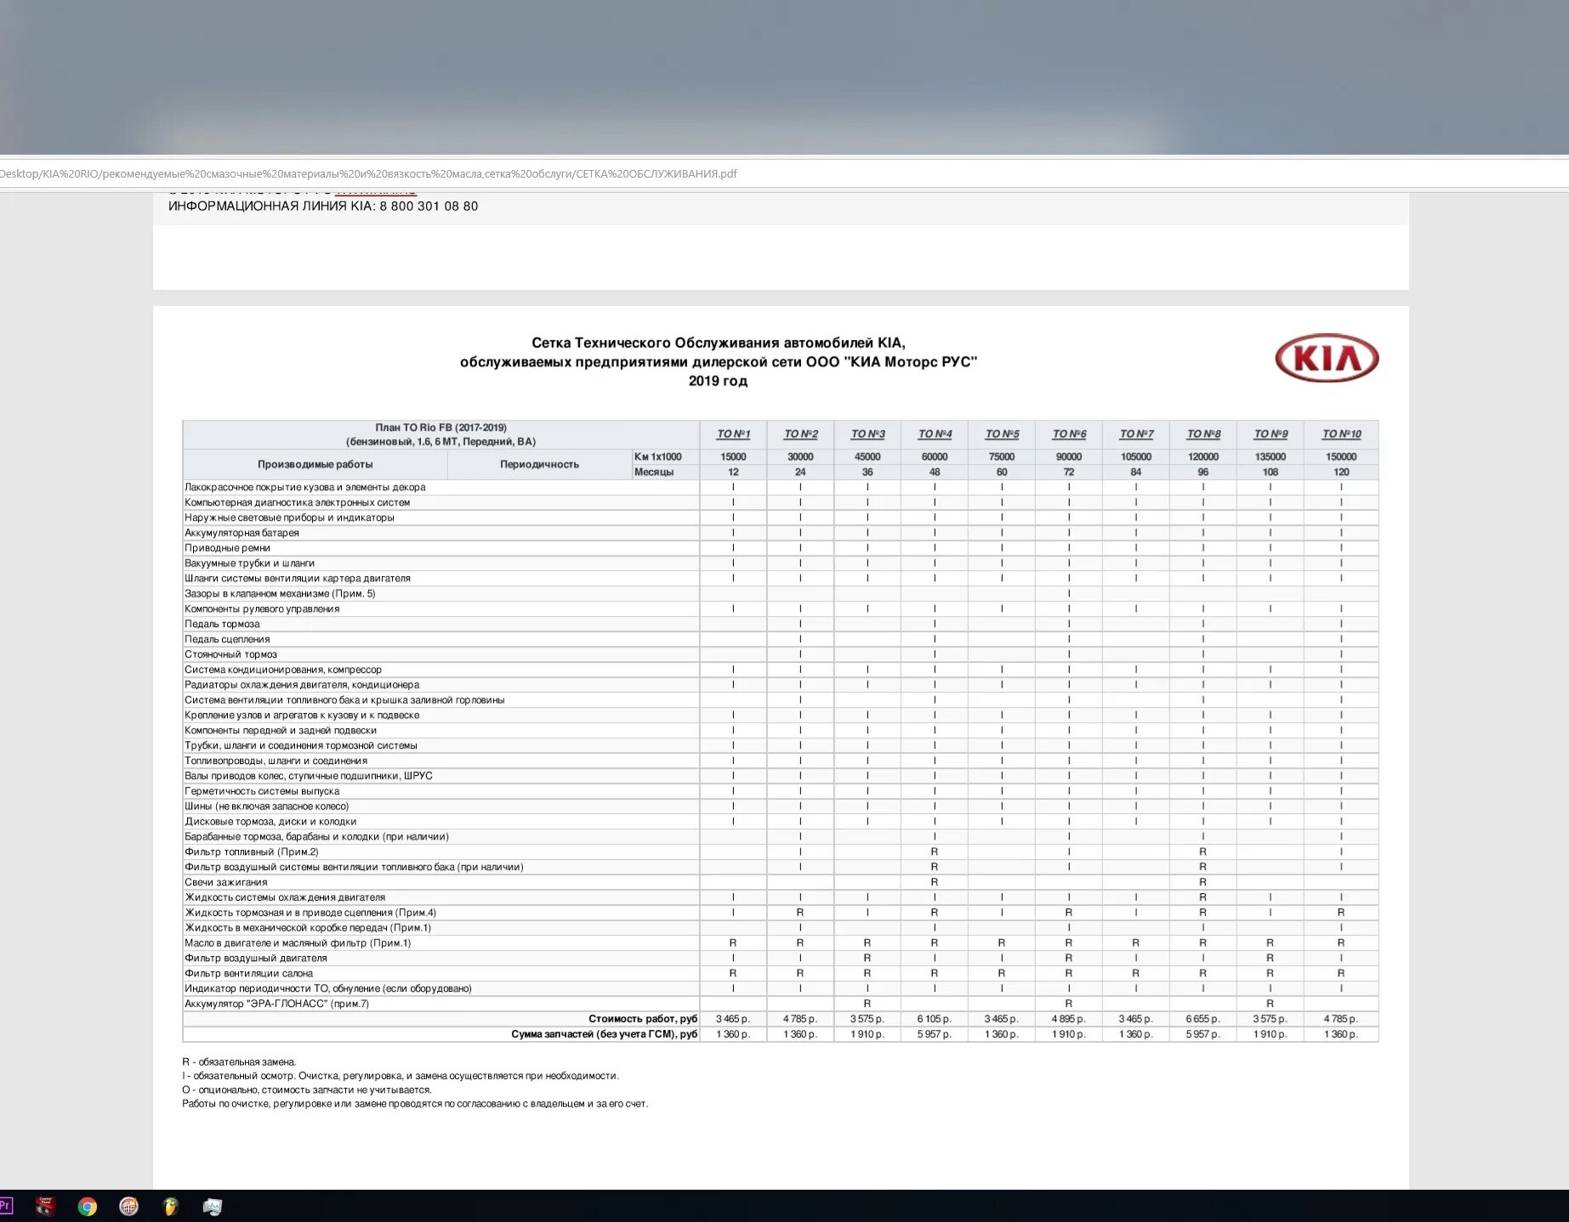The image size is (1569, 1222).
Task: Select row 'Наружные световые приборы и индикаторы'
Action: click(780, 518)
